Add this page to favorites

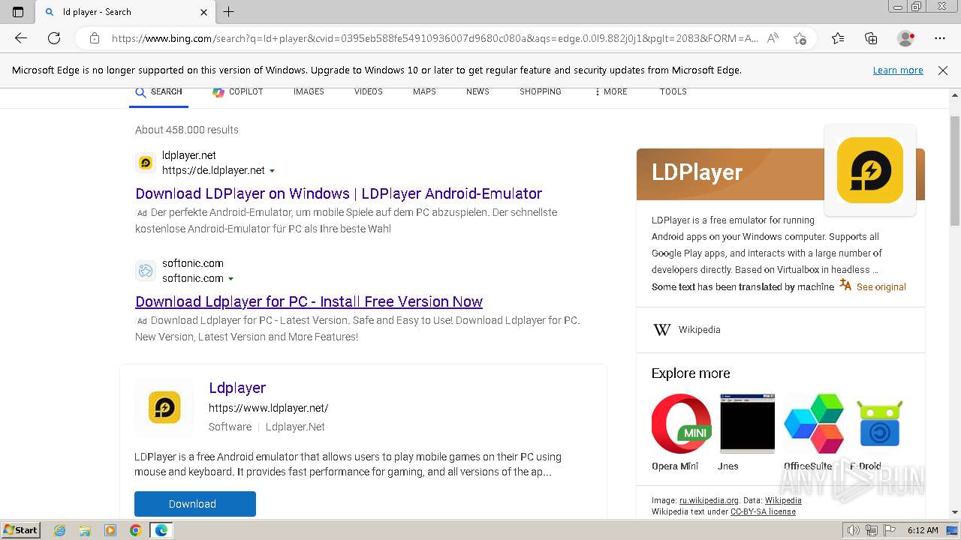(x=800, y=38)
